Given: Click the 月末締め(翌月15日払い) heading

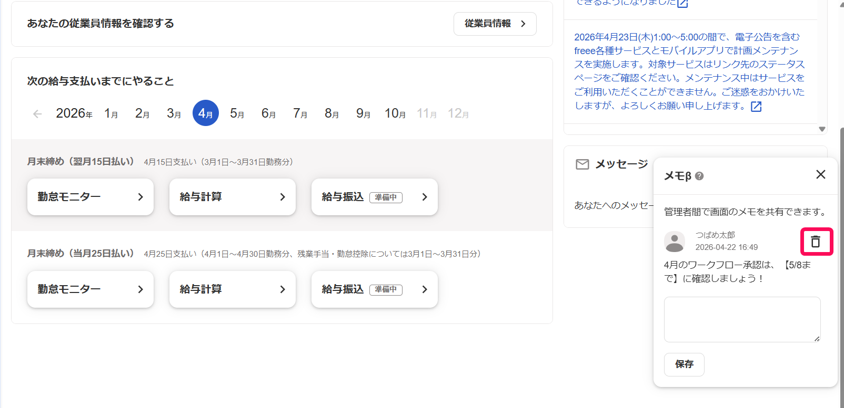Looking at the screenshot, I should [81, 162].
